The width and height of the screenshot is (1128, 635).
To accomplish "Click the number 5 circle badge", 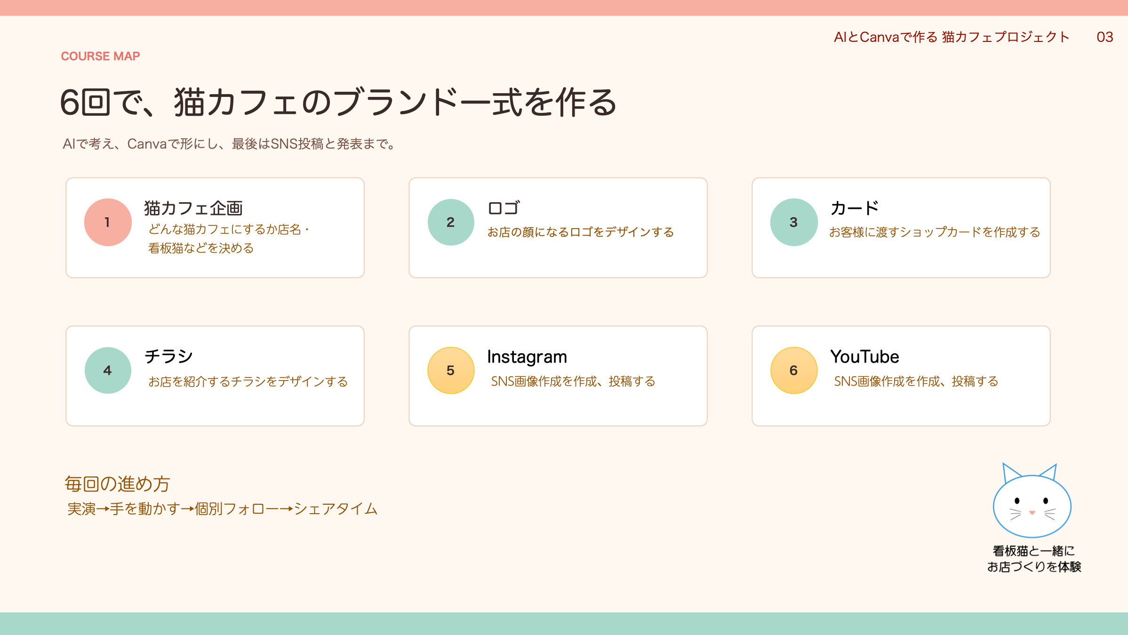I will (x=451, y=370).
